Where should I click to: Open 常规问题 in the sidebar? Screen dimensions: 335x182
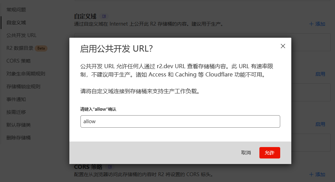click(x=16, y=10)
